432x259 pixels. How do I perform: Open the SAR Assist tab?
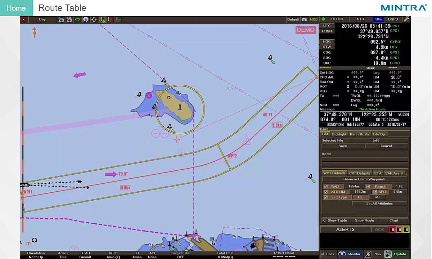394,173
